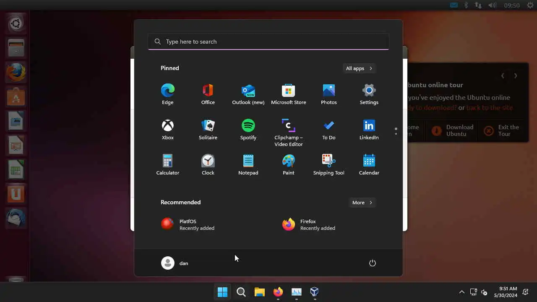537x302 pixels.
Task: Open File Explorer from taskbar
Action: tap(259, 292)
